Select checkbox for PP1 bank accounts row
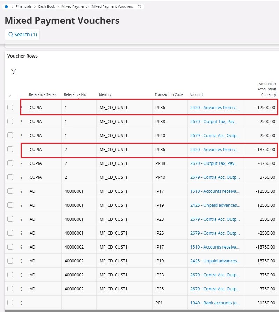Viewport: 279px width, 312px height. [x=10, y=303]
